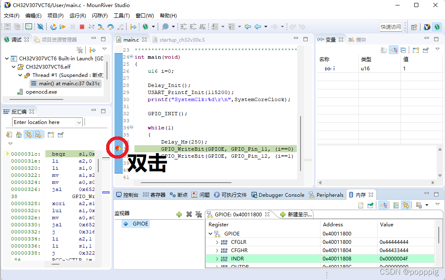Fold the while(1) block at line 34
Image resolution: width=445 pixels, height=280 pixels.
132,127
